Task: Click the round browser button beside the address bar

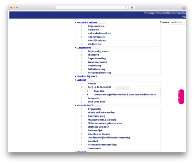Action: point(132,7)
